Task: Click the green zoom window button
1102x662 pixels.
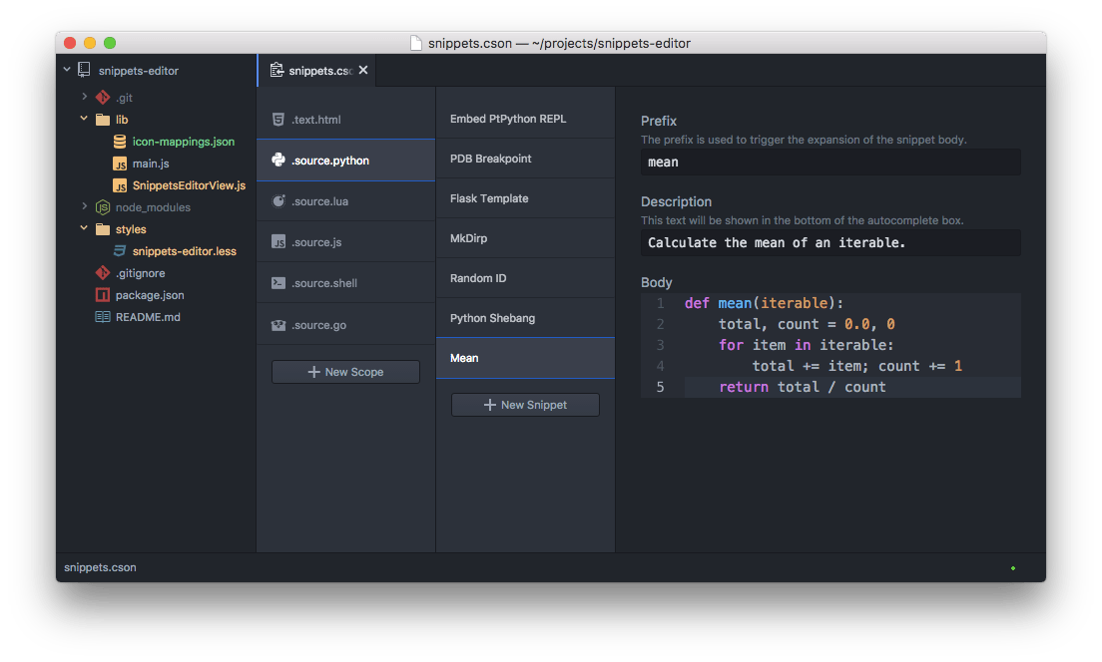Action: [x=110, y=43]
